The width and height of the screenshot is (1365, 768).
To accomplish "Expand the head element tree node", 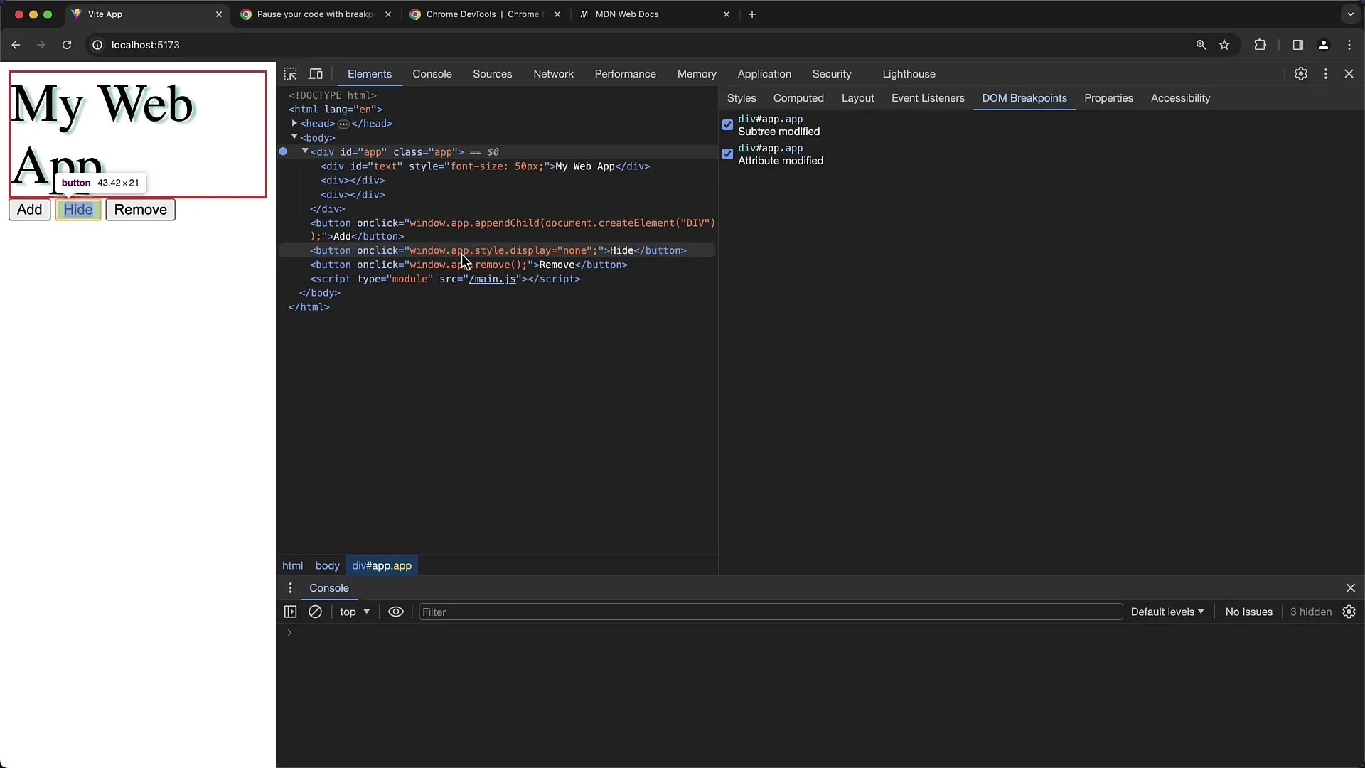I will point(294,123).
